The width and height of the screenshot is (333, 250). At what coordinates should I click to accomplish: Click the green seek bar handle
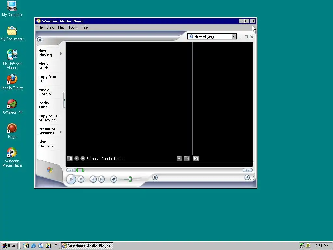click(80, 170)
